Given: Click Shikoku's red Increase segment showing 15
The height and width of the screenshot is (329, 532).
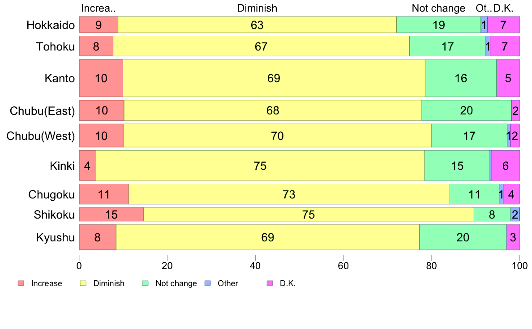Looking at the screenshot, I should (x=111, y=215).
